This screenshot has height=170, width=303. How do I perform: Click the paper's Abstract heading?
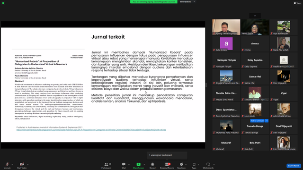[x=19, y=81]
